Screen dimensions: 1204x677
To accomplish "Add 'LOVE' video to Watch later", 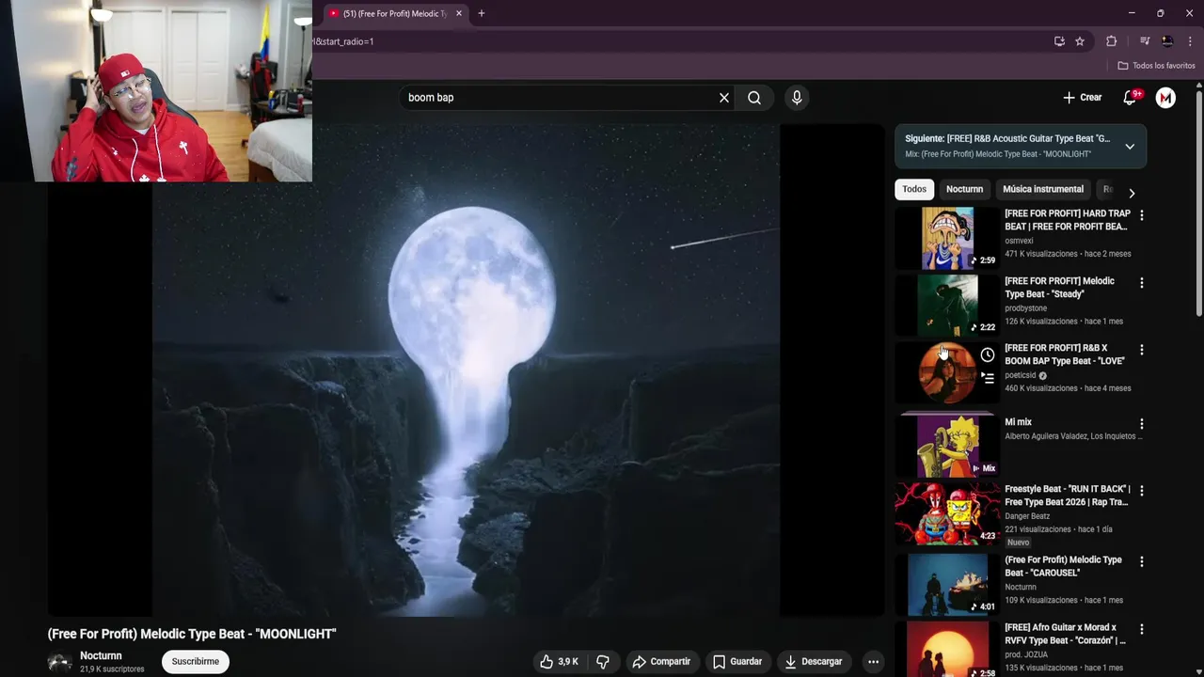I will [x=988, y=354].
